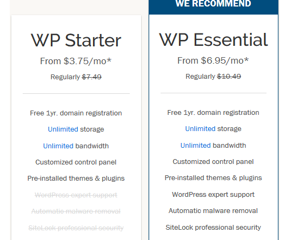Viewport: 293px width, 240px height.
Task: Click WordPress expert support in WP Essential
Action: point(213,195)
